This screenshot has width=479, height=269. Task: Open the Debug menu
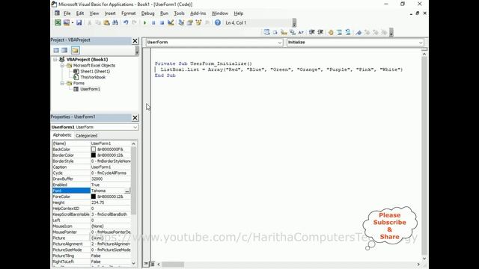click(148, 13)
